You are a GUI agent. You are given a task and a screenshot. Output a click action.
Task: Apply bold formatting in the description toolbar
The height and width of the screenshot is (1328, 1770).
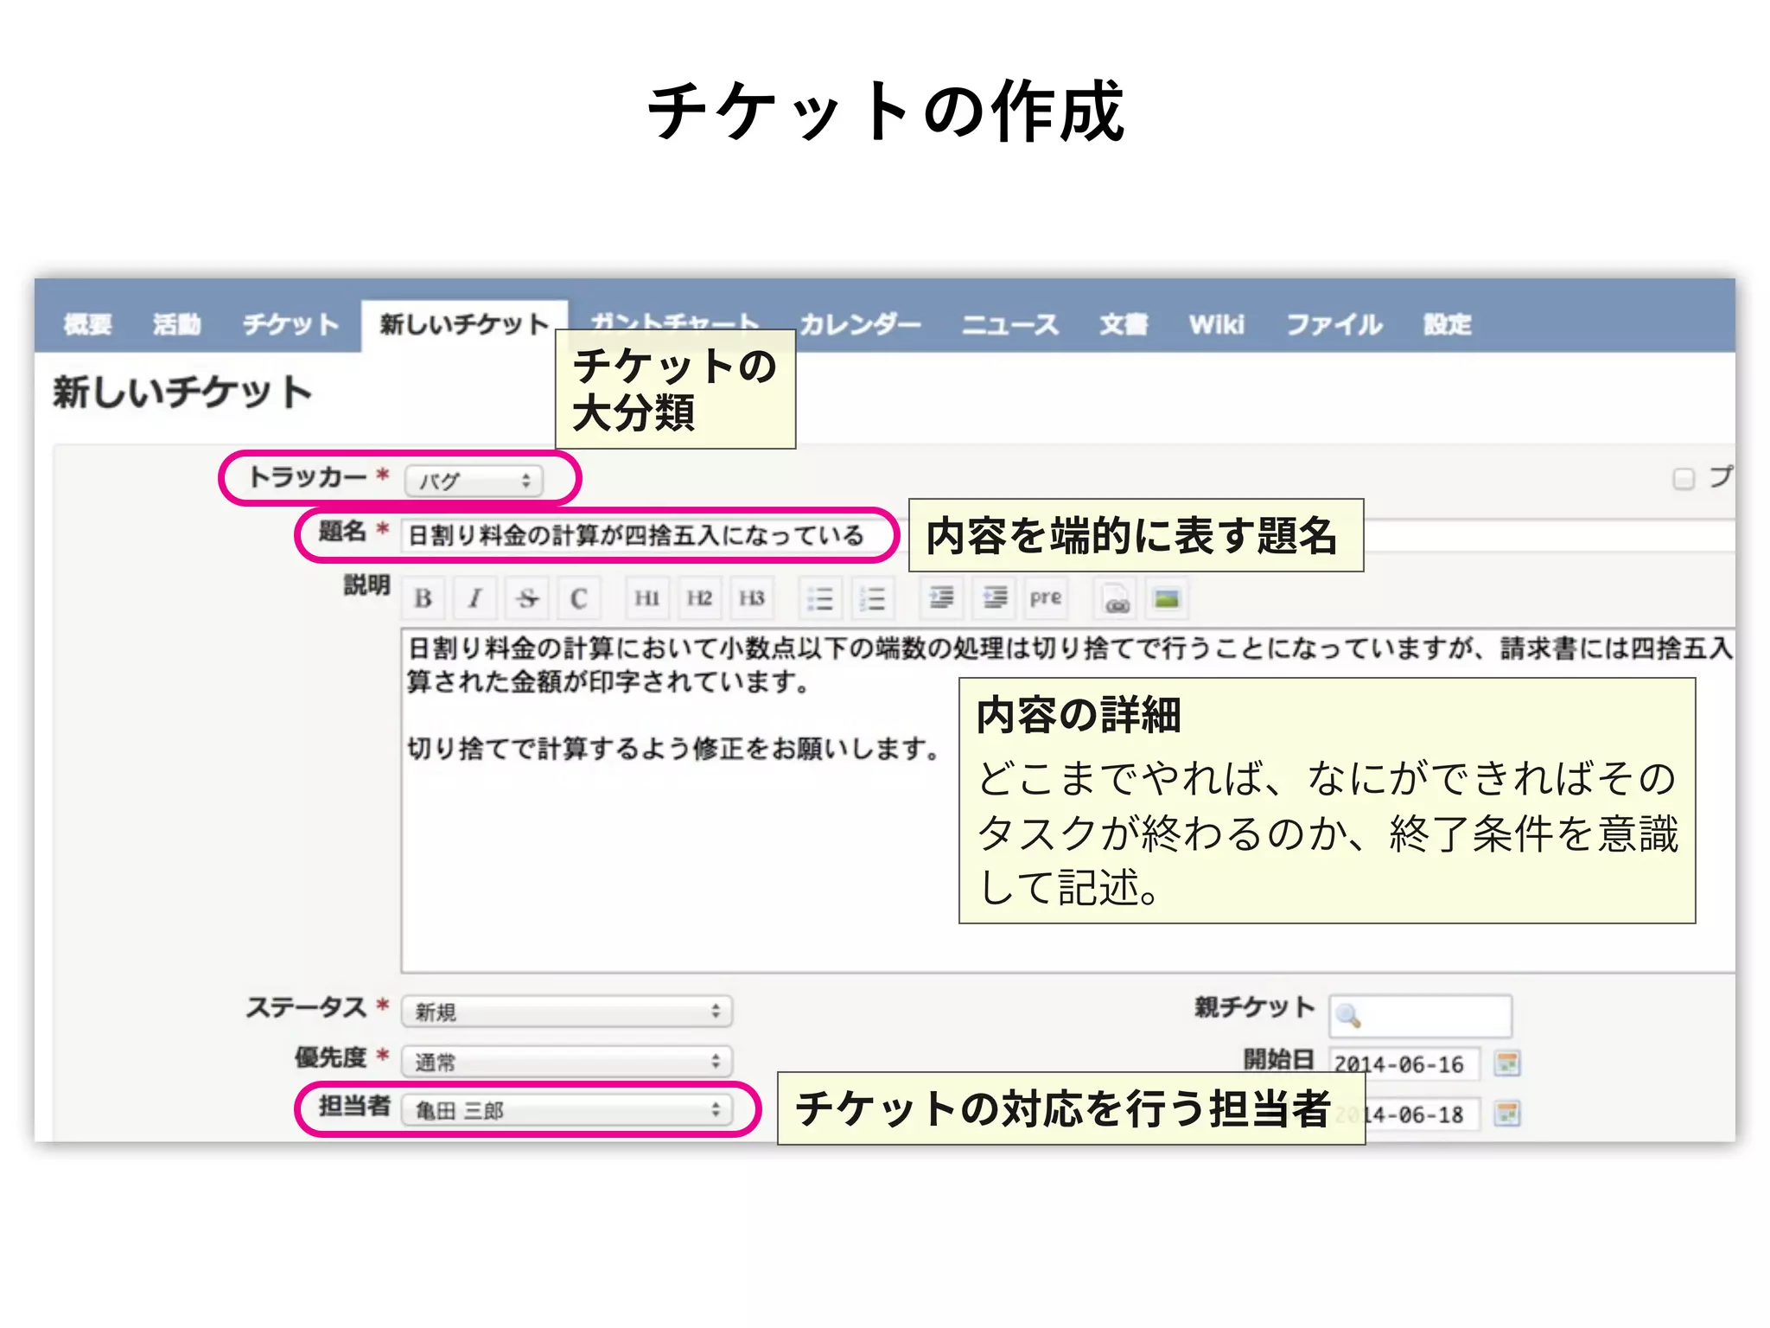423,598
